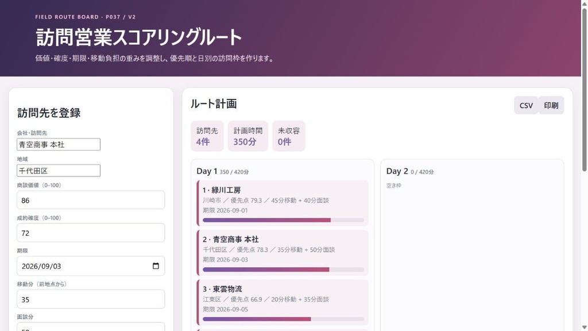Click the 印刷 print button
The image size is (588, 331).
click(551, 106)
